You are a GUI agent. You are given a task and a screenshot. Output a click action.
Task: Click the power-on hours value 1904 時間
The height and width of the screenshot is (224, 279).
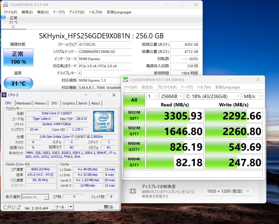click(185, 73)
